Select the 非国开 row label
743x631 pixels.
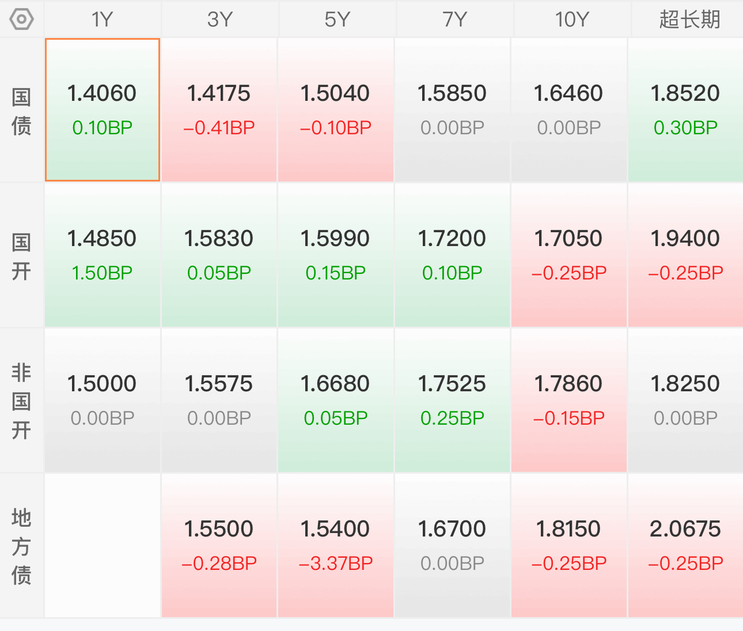pyautogui.click(x=21, y=401)
